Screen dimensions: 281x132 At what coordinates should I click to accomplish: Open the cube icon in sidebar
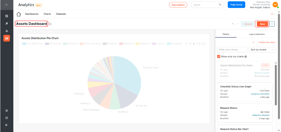click(7, 118)
